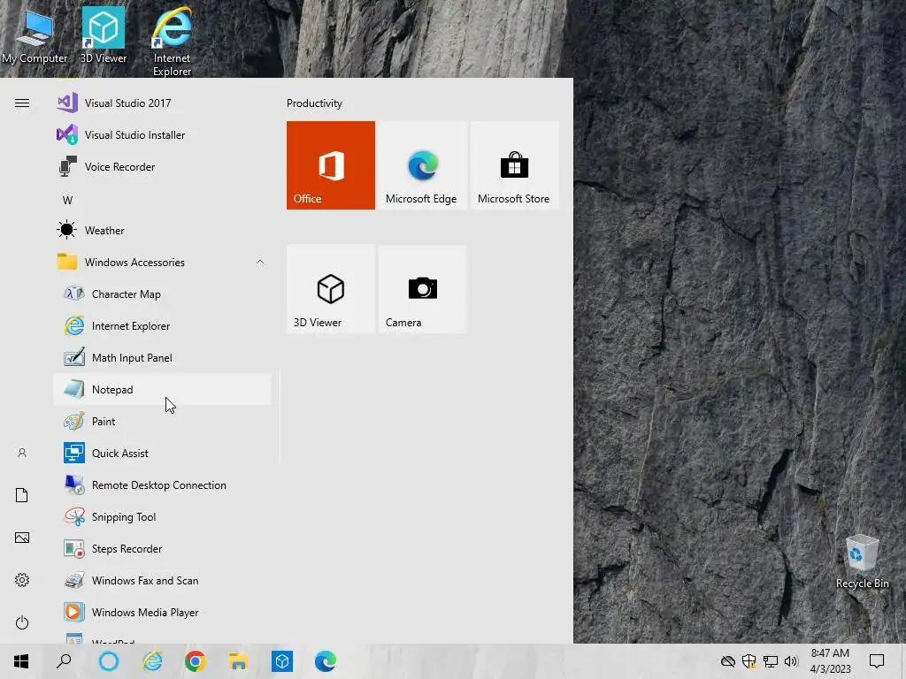Open Pictures from Start sidebar
906x679 pixels.
pyautogui.click(x=22, y=538)
